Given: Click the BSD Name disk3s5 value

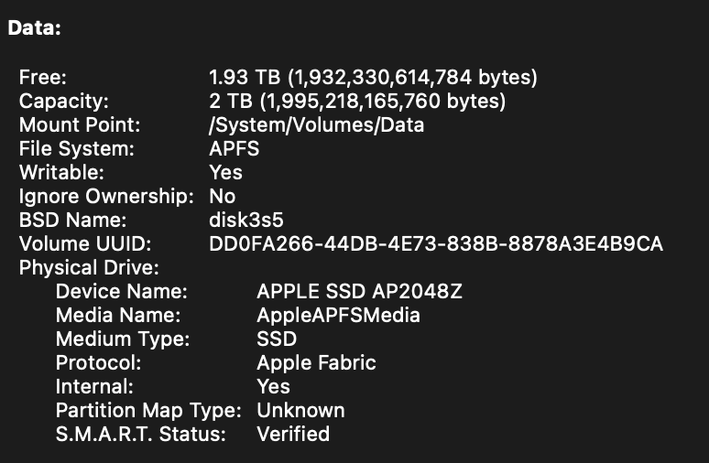Looking at the screenshot, I should coord(246,221).
